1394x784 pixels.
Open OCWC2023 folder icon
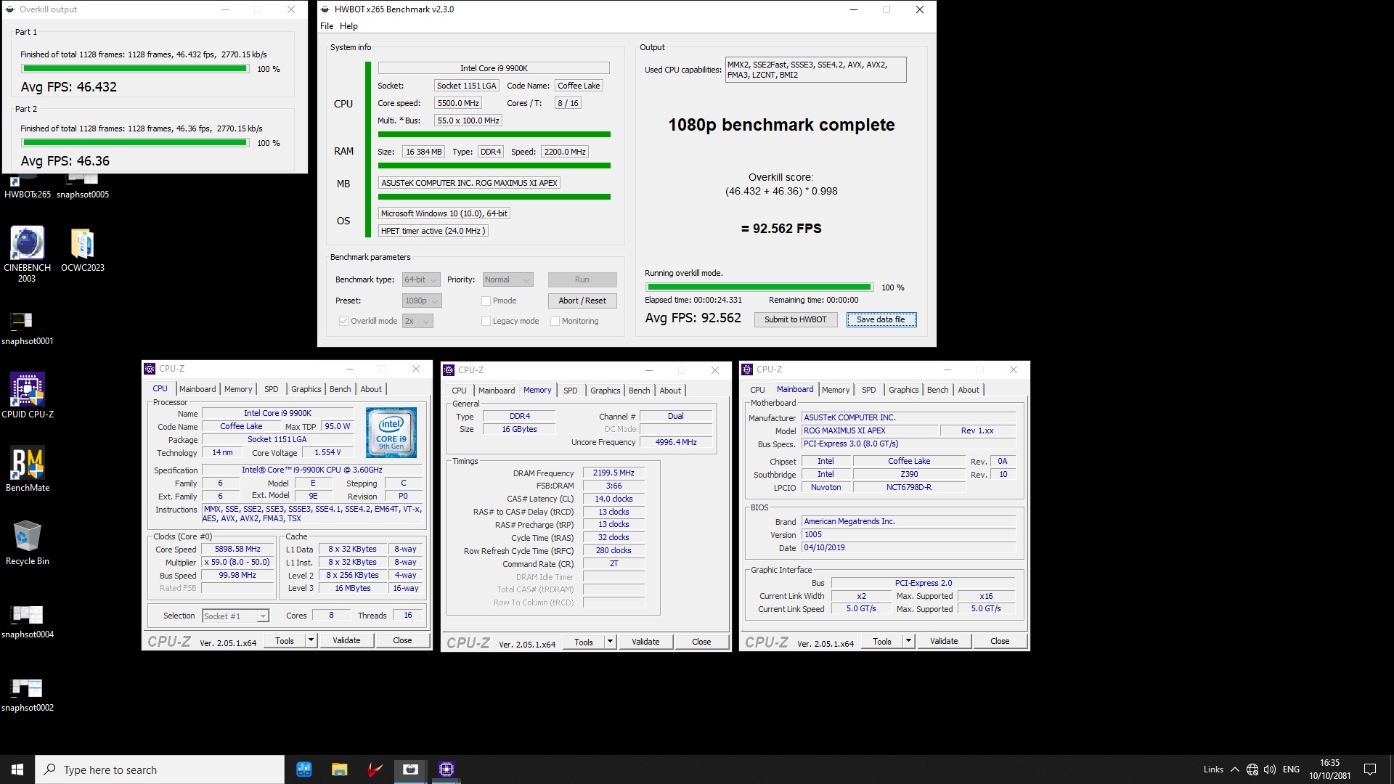[83, 250]
